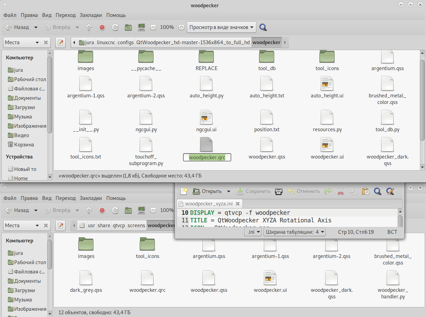
Task: Open home folder from lower file manager toolbar
Action: point(128,210)
